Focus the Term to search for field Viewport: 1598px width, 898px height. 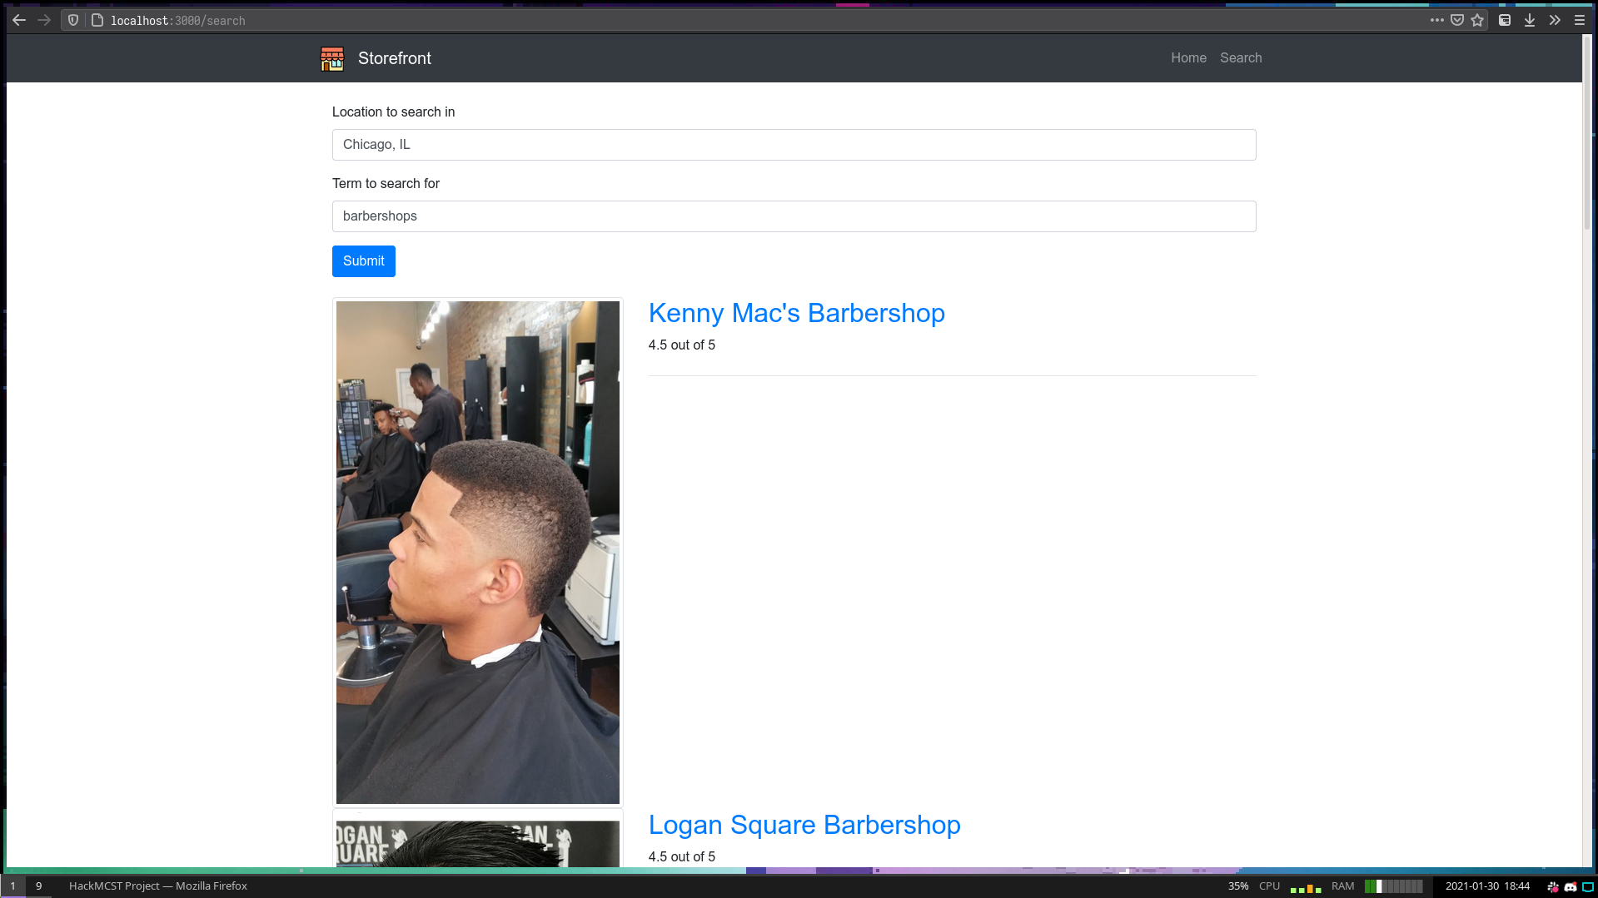click(x=794, y=216)
